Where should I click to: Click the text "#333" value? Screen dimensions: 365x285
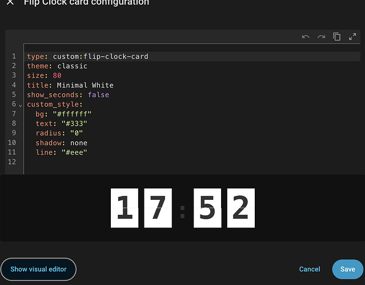tap(74, 123)
